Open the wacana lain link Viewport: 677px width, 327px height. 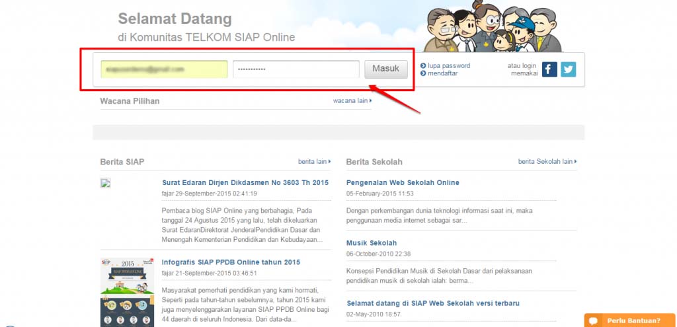coord(352,100)
